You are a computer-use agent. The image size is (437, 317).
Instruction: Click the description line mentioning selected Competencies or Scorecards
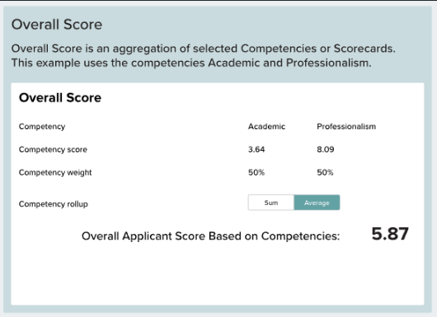pyautogui.click(x=203, y=49)
